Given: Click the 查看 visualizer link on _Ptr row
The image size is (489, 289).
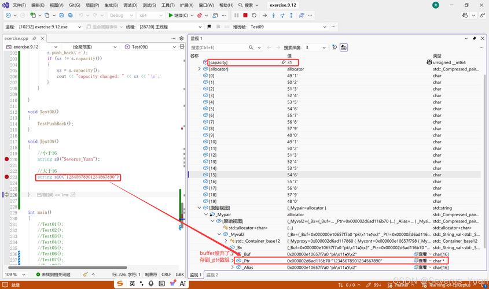Looking at the screenshot, I should [420, 261].
